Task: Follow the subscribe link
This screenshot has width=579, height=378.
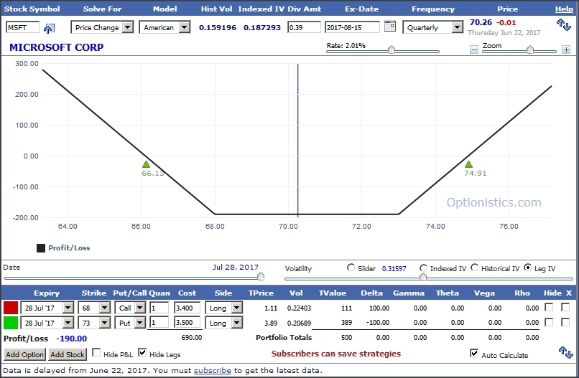Action: click(x=212, y=370)
